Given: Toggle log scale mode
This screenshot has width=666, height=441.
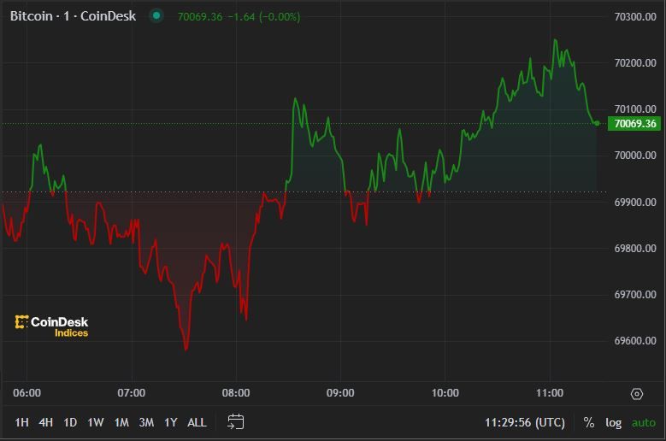Looking at the screenshot, I should (x=613, y=423).
